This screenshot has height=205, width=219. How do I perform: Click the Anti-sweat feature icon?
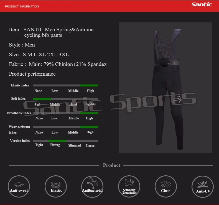pyautogui.click(x=19, y=186)
